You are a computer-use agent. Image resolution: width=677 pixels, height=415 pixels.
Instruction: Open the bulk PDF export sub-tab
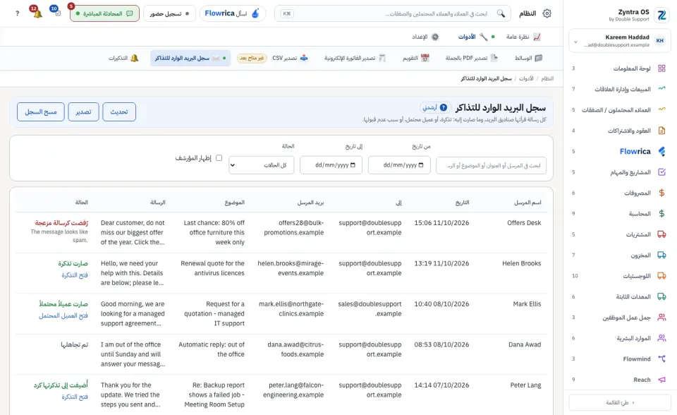pos(472,58)
